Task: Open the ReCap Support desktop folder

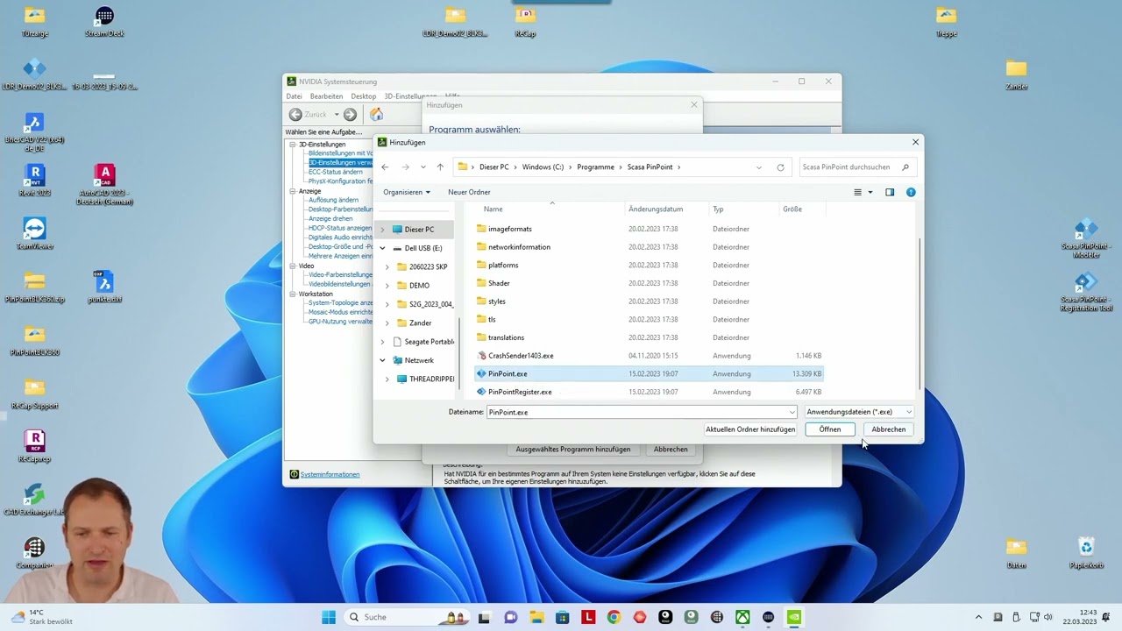Action: point(34,393)
